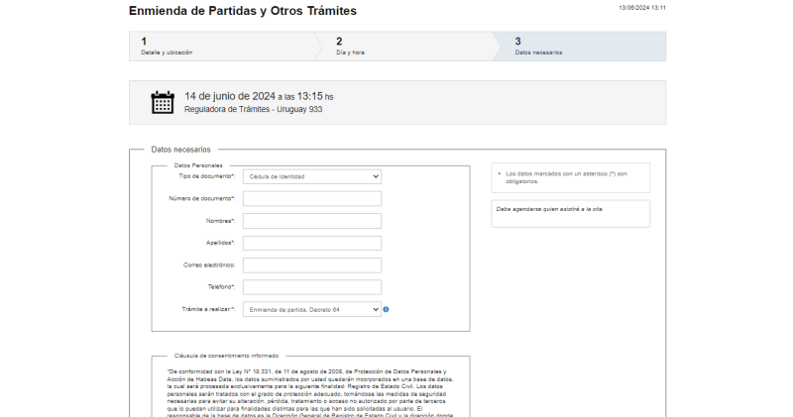Click into the Nombres text field
This screenshot has width=793, height=417.
311,221
